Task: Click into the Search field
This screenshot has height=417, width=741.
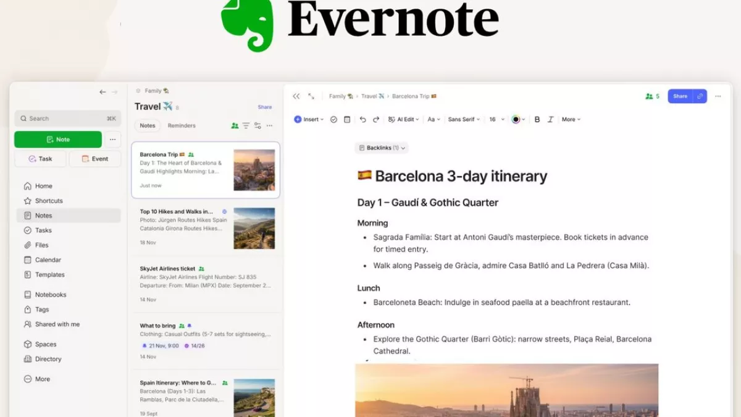Action: (x=67, y=119)
